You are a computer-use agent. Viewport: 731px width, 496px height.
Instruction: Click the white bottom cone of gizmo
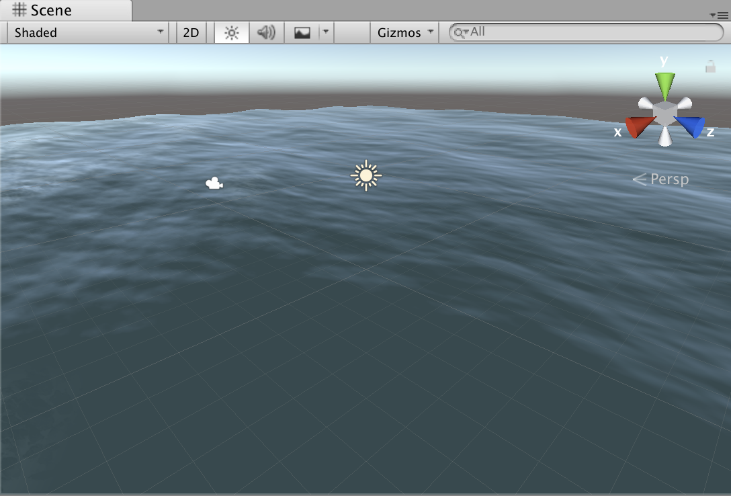point(664,137)
